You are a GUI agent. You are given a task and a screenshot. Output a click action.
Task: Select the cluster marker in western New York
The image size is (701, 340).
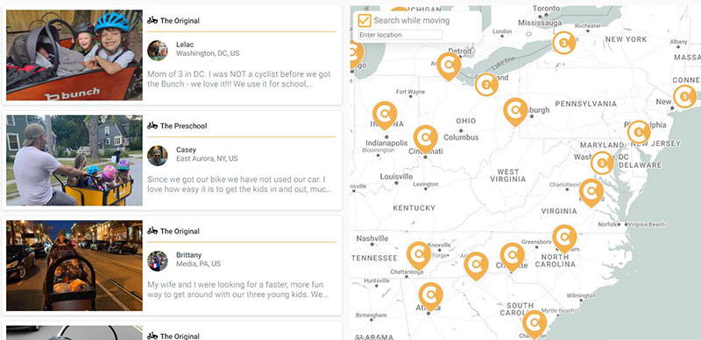[564, 43]
